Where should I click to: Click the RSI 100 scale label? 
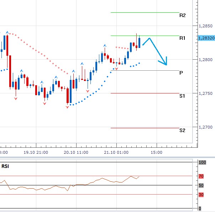(x=202, y=162)
